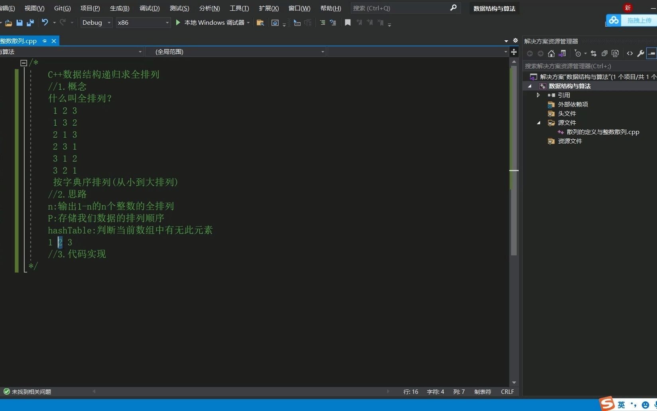Open the 调试(D) menu
Image resolution: width=657 pixels, height=411 pixels.
point(149,8)
